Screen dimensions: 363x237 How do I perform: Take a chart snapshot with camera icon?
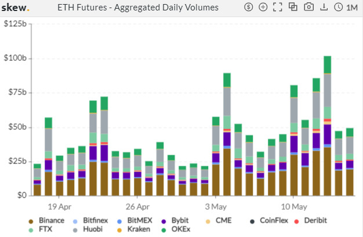coord(308,7)
